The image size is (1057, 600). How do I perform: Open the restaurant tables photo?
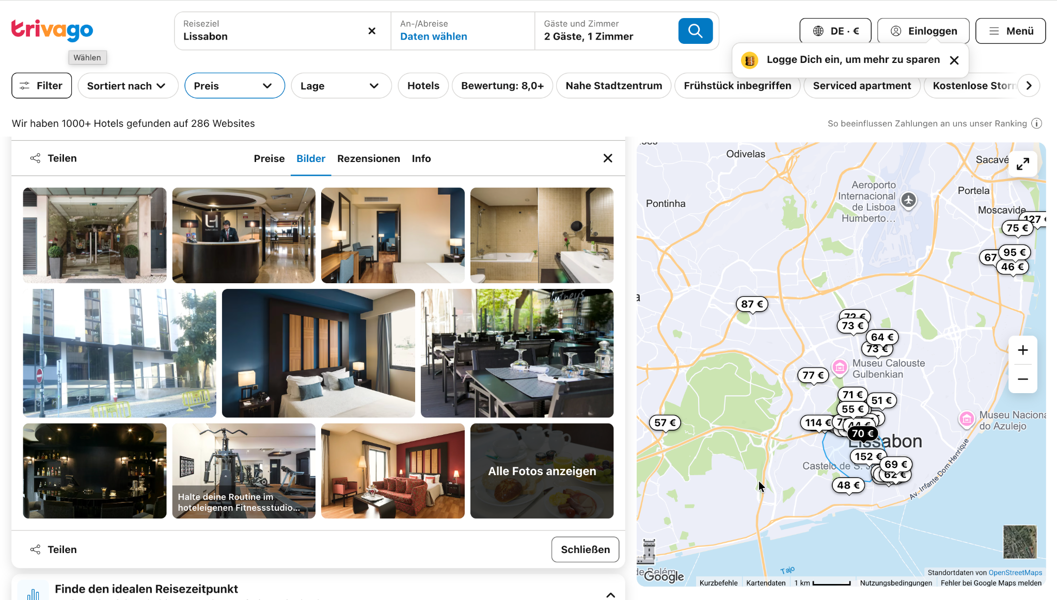click(517, 353)
